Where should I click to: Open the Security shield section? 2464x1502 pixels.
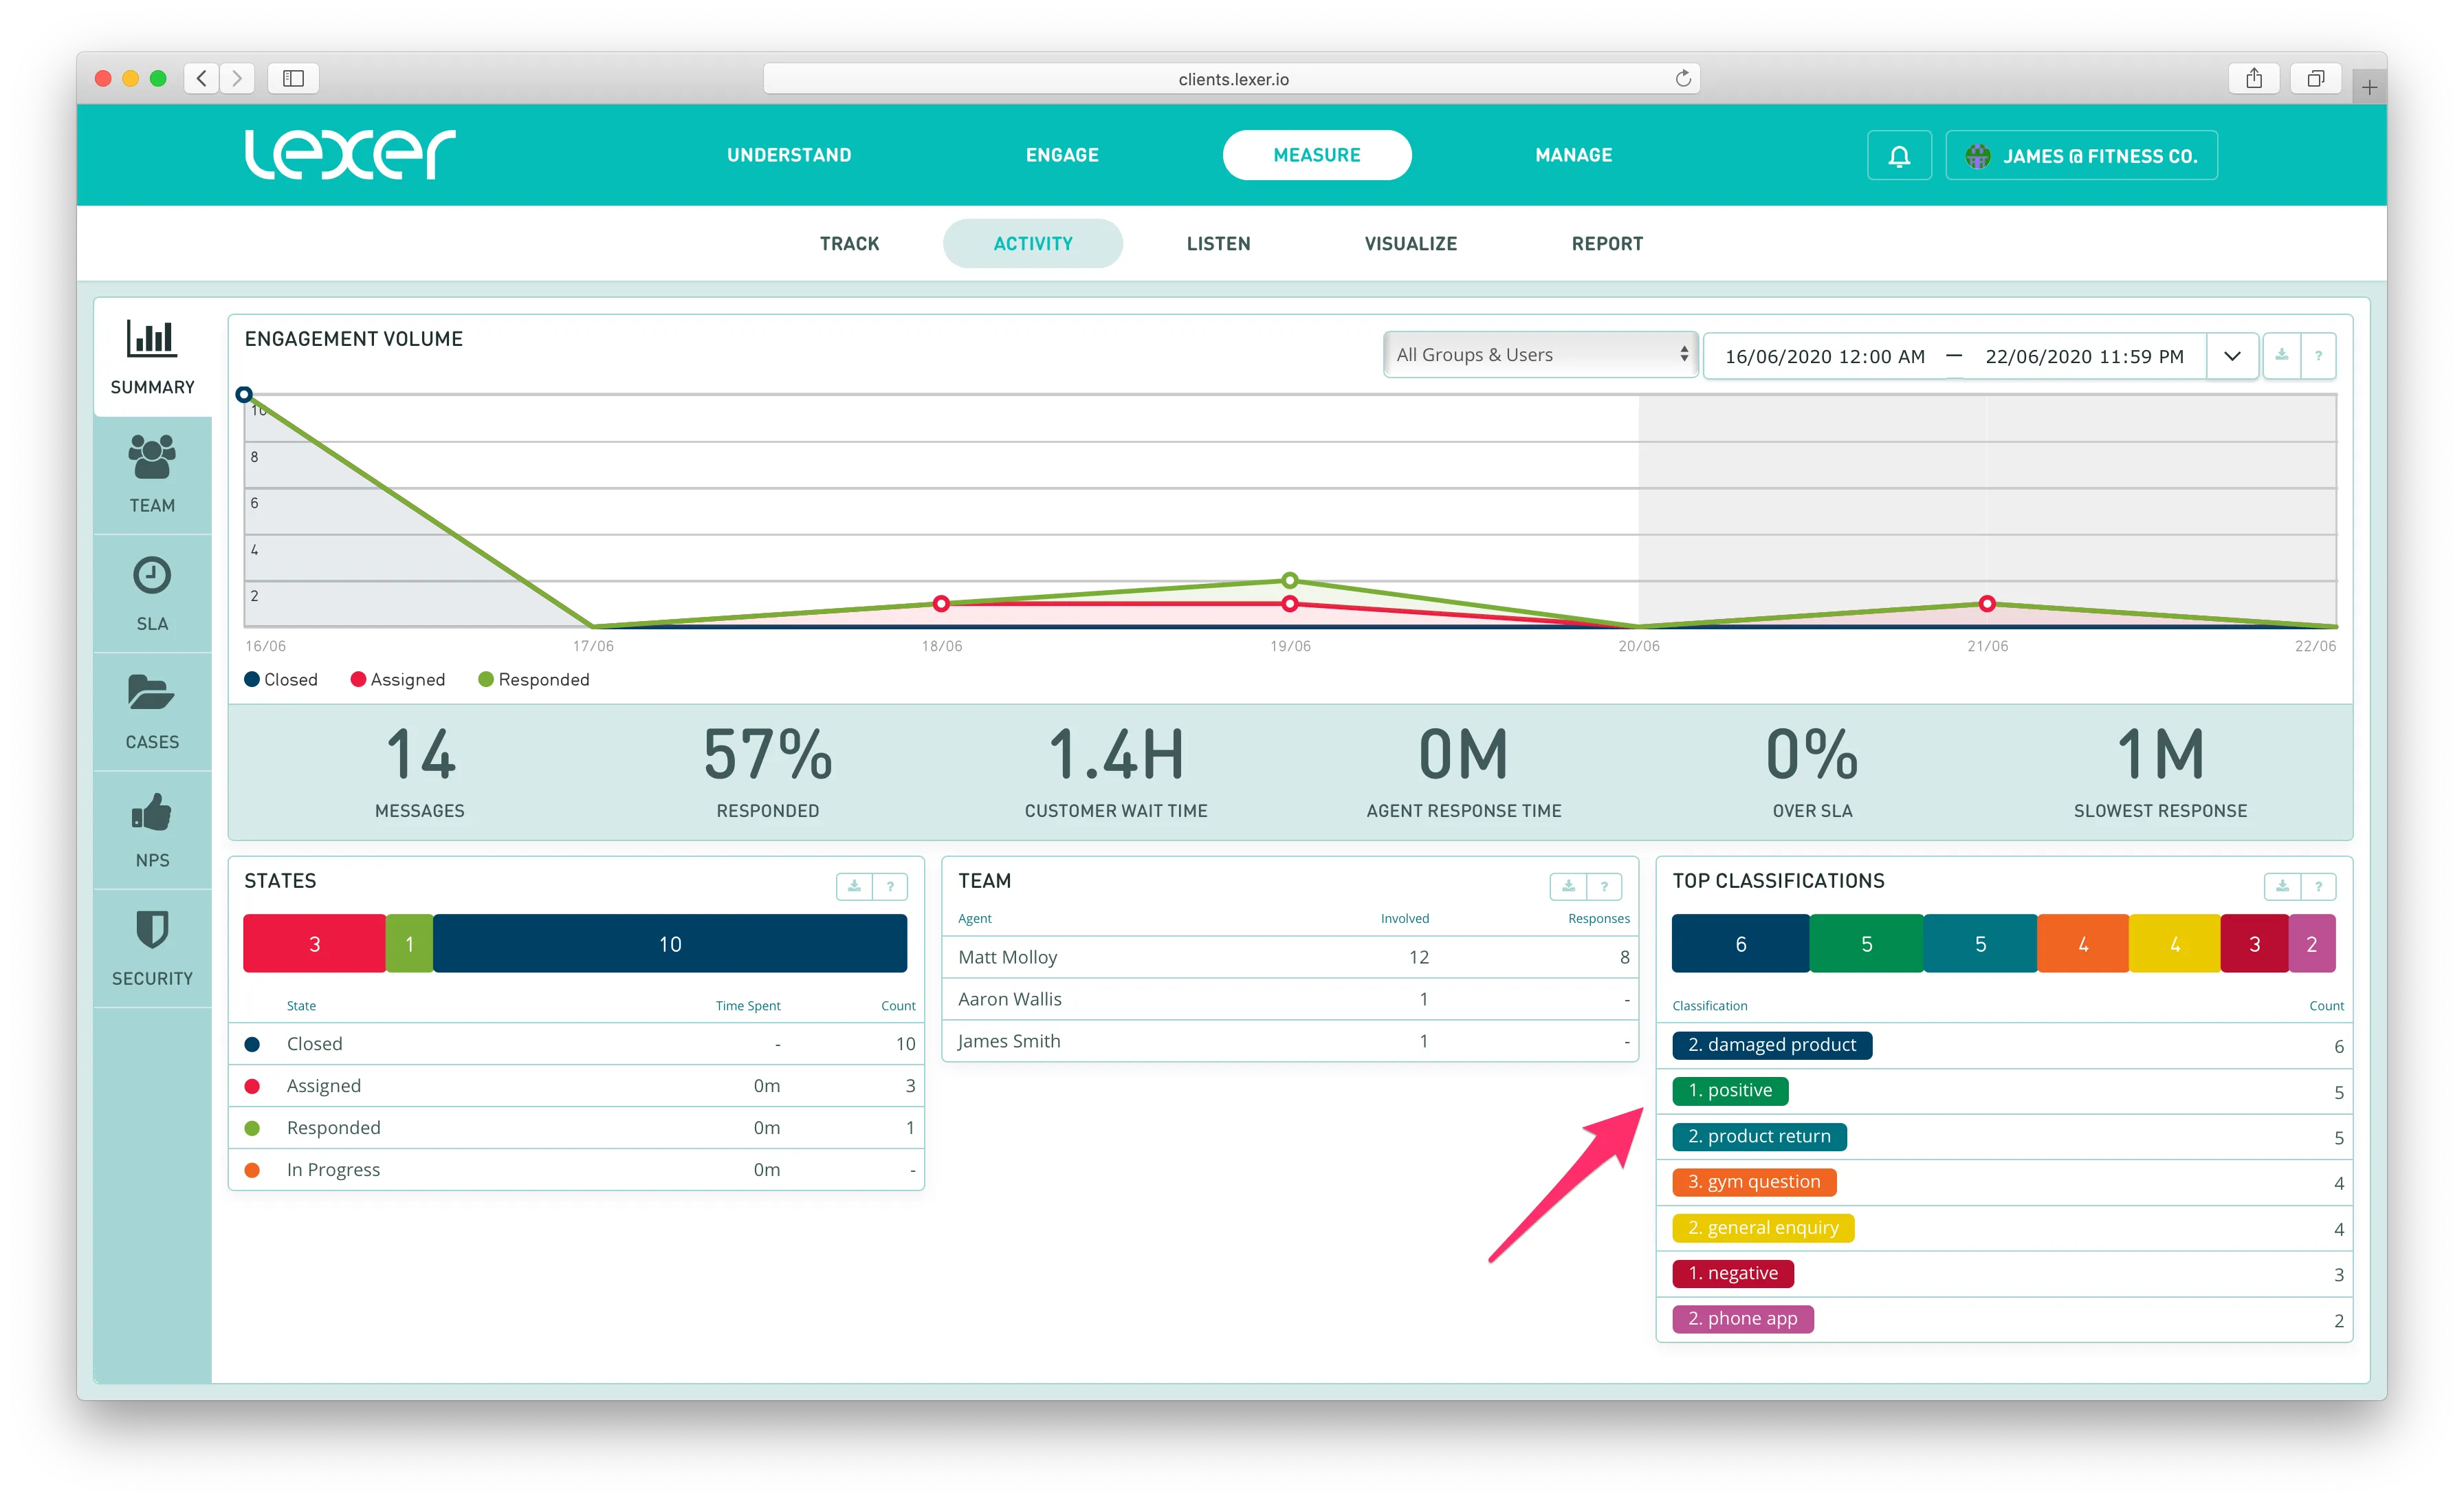click(152, 948)
